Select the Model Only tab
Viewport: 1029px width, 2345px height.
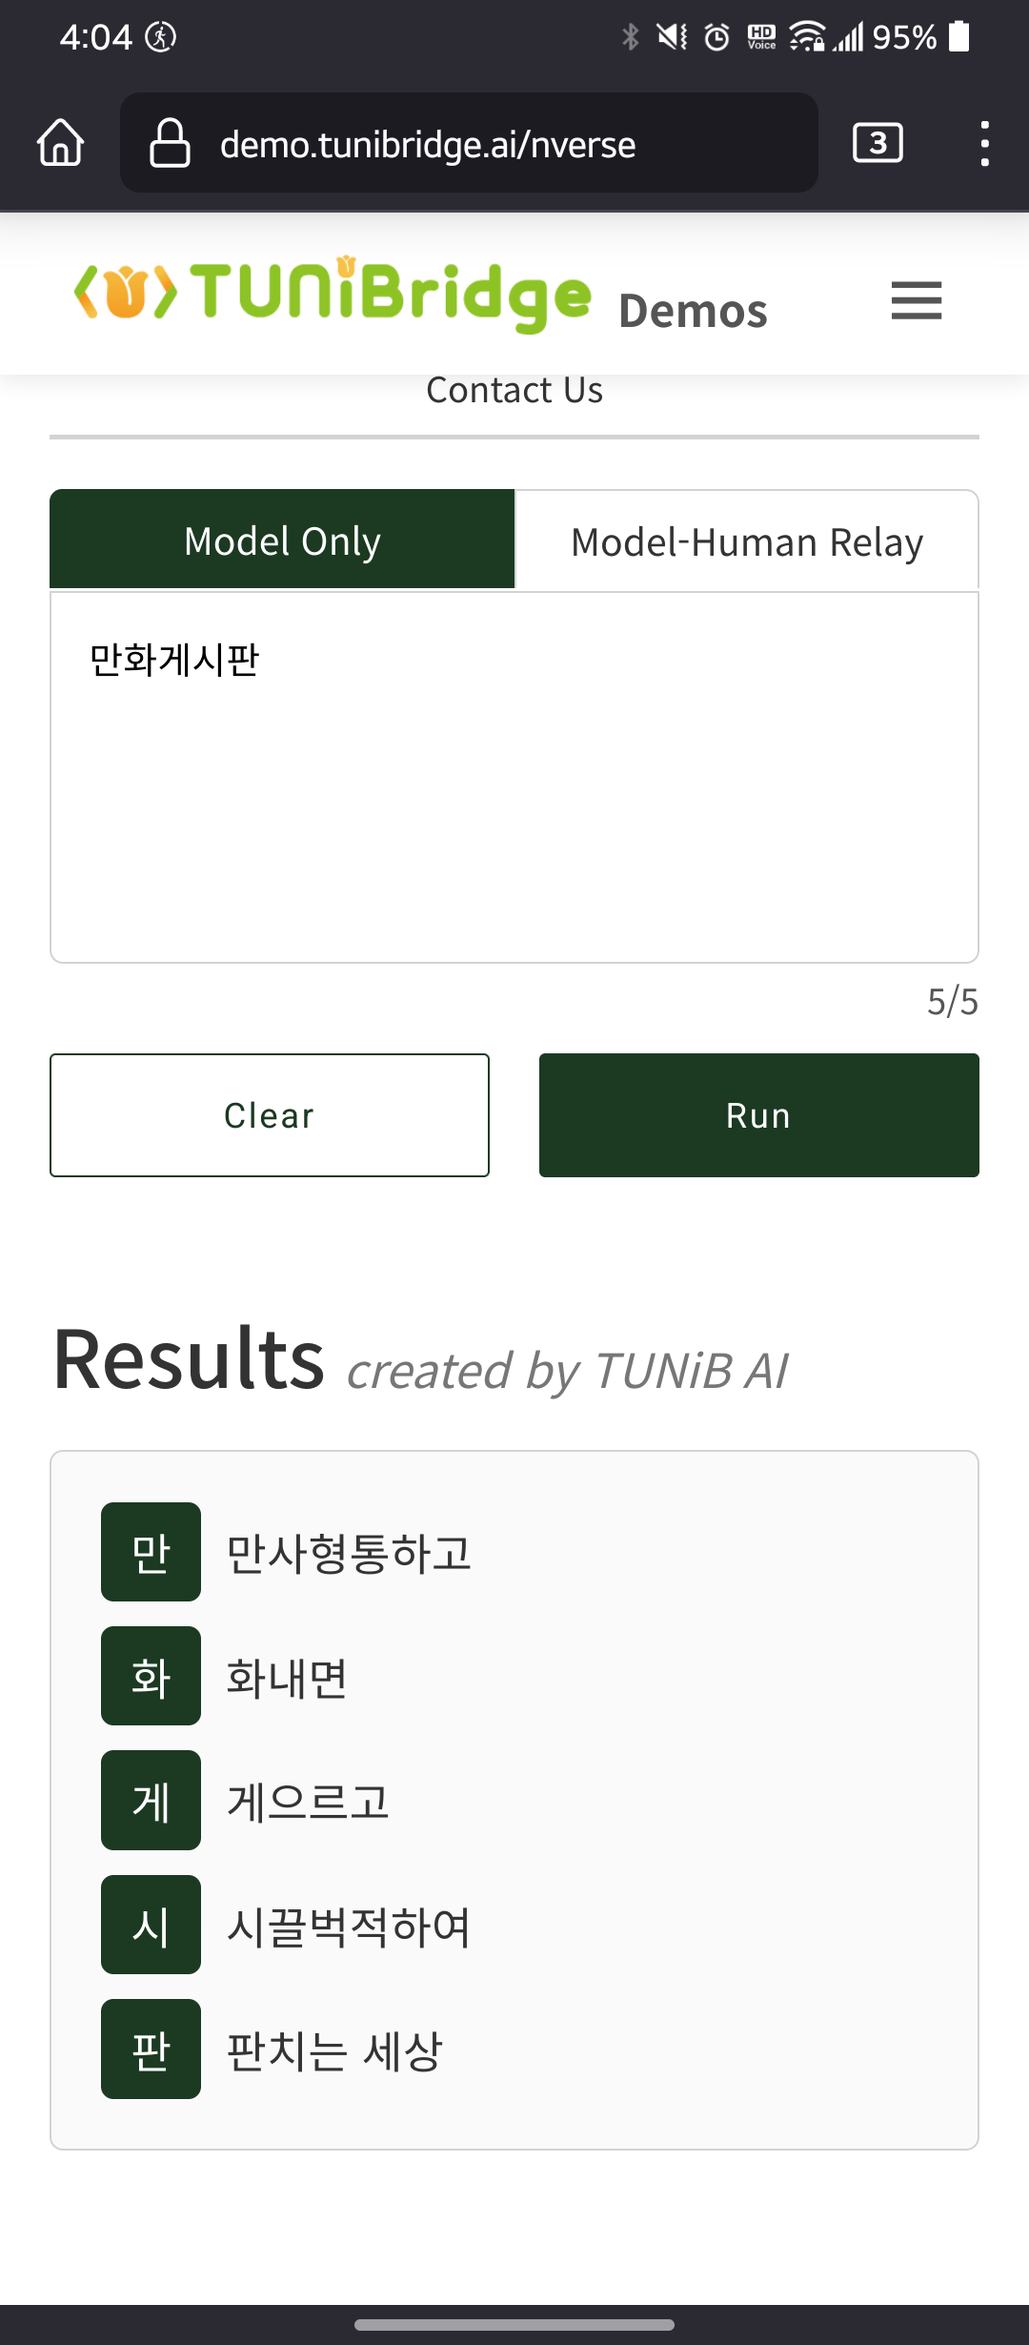pyautogui.click(x=282, y=540)
